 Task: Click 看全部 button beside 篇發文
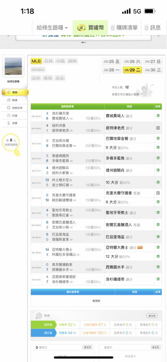click(87, 347)
